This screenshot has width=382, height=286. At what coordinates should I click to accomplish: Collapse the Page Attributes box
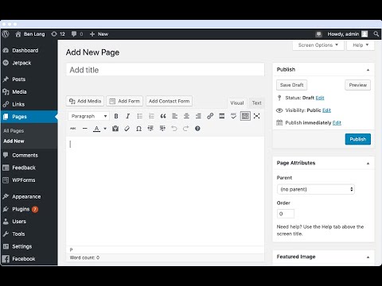point(368,164)
